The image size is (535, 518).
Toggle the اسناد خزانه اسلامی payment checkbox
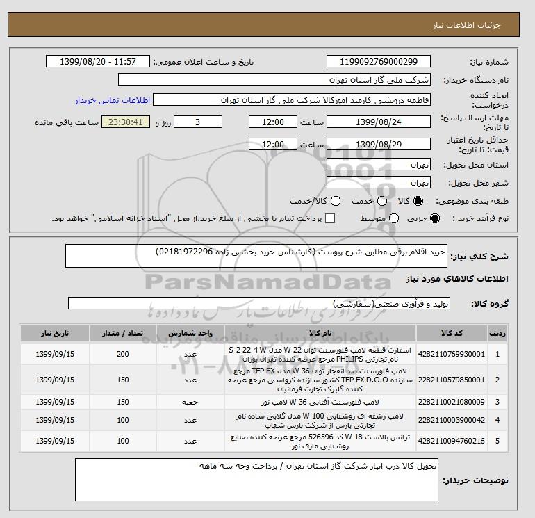point(330,218)
